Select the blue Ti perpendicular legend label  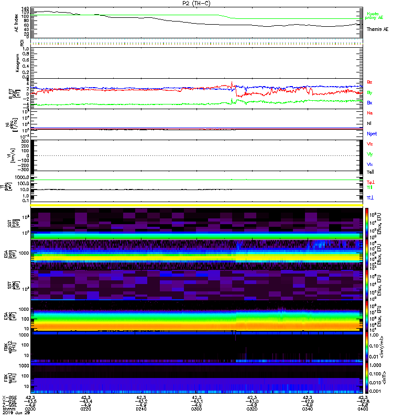click(370, 198)
